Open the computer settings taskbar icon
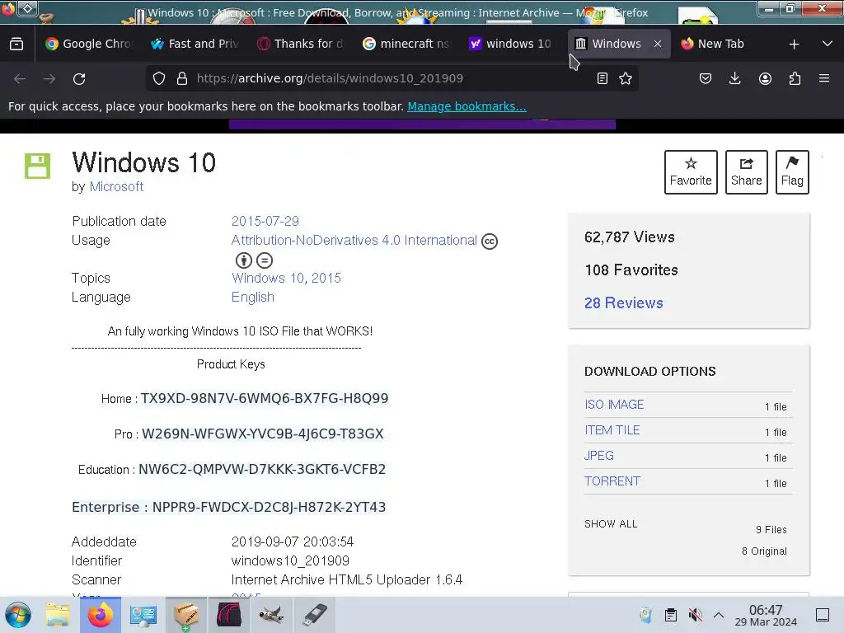844x633 pixels. point(143,615)
